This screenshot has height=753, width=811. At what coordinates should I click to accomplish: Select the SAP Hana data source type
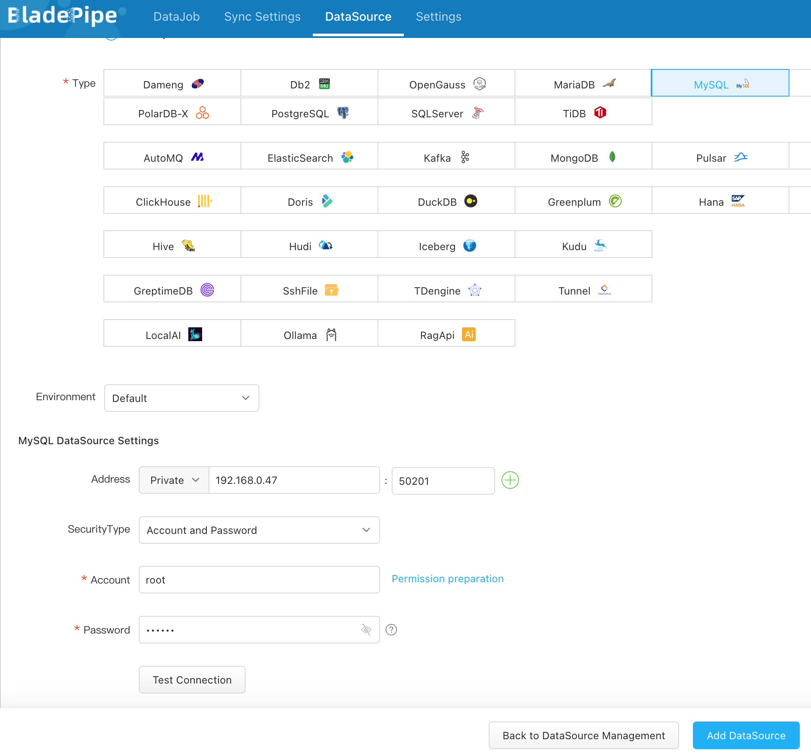(720, 201)
